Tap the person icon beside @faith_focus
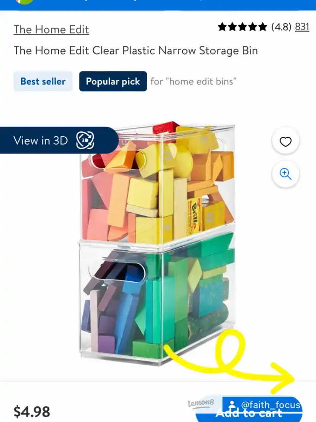Image resolution: width=316 pixels, height=422 pixels. (232, 405)
